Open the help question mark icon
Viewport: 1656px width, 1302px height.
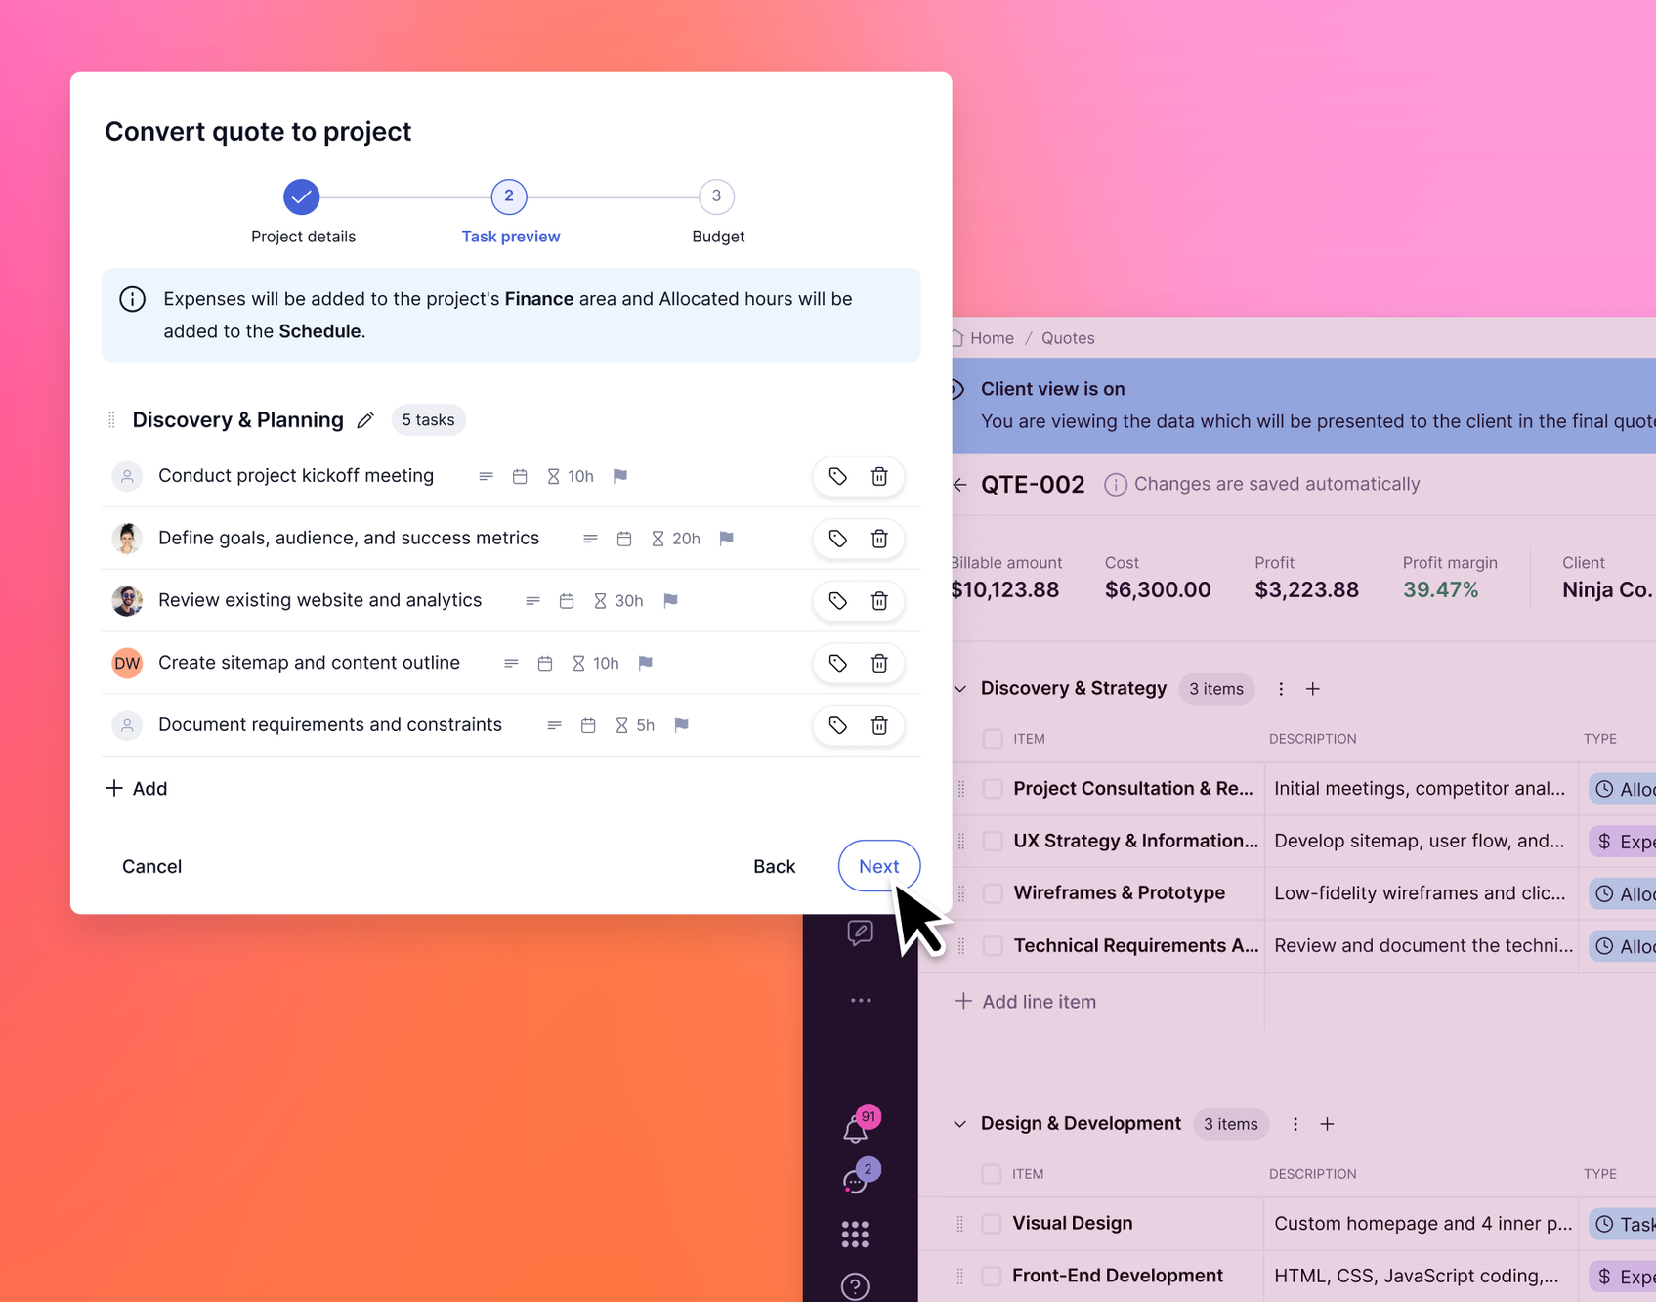click(x=855, y=1286)
